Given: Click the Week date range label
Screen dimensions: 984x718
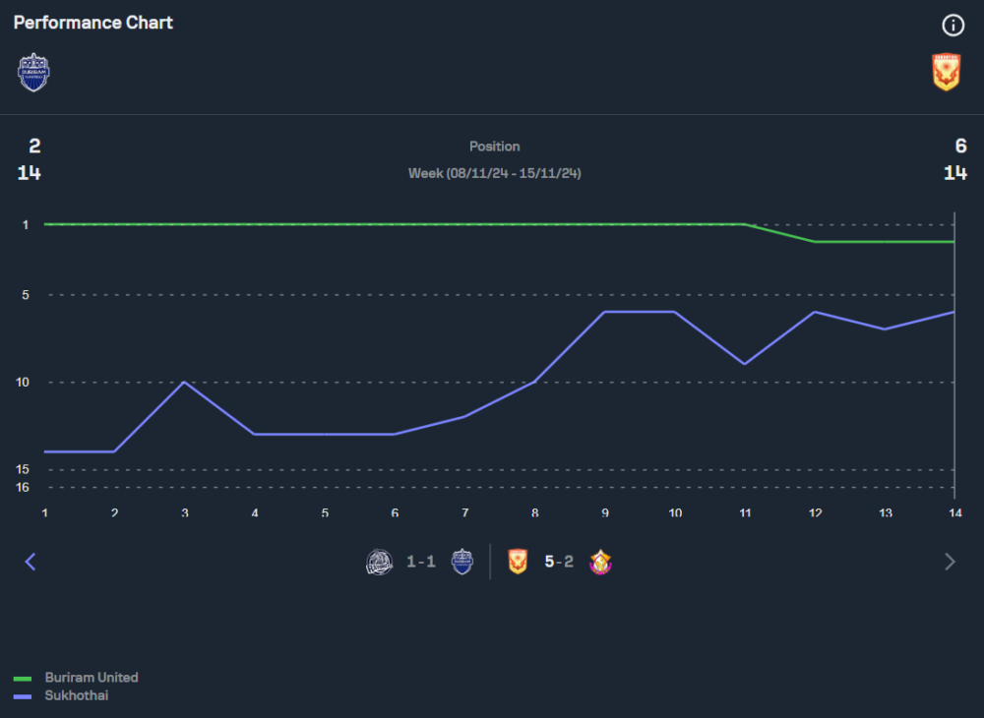Looking at the screenshot, I should [x=495, y=173].
